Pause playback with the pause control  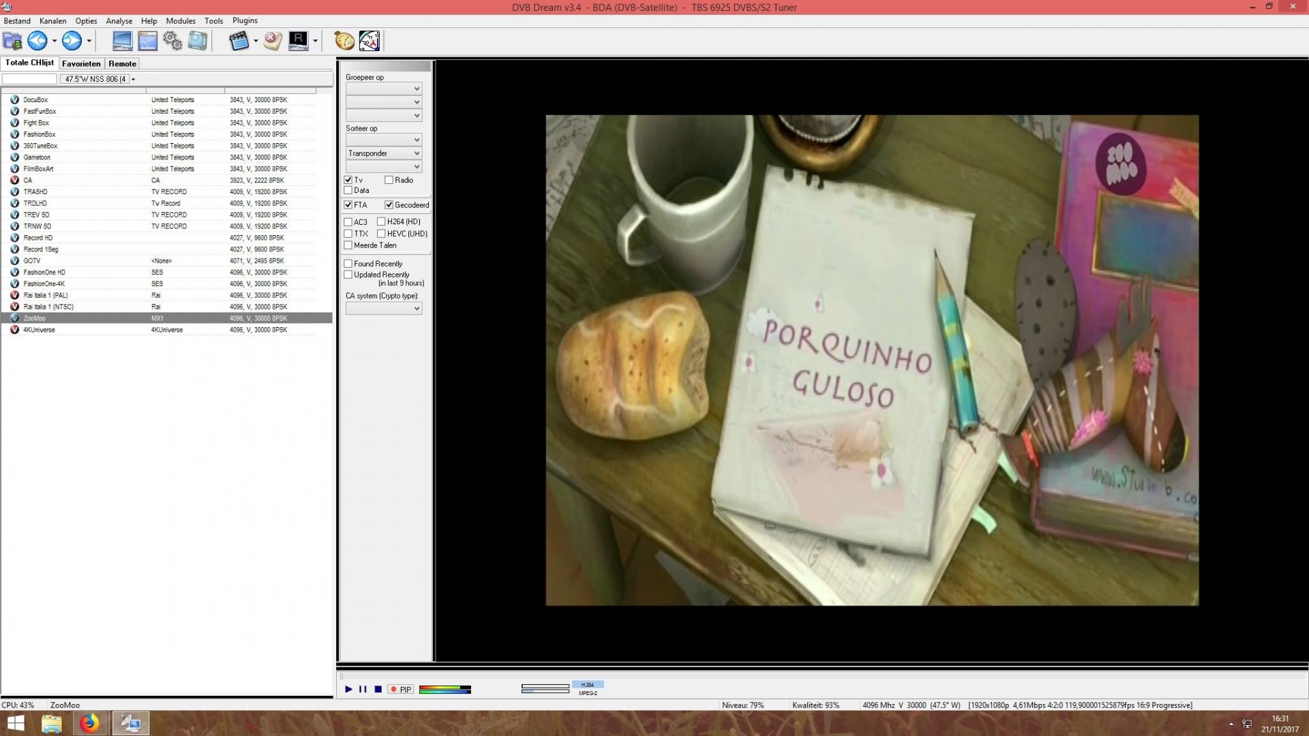pos(363,690)
